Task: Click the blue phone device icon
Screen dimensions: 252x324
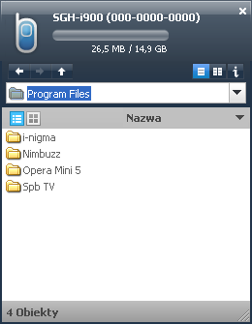Action: 26,33
